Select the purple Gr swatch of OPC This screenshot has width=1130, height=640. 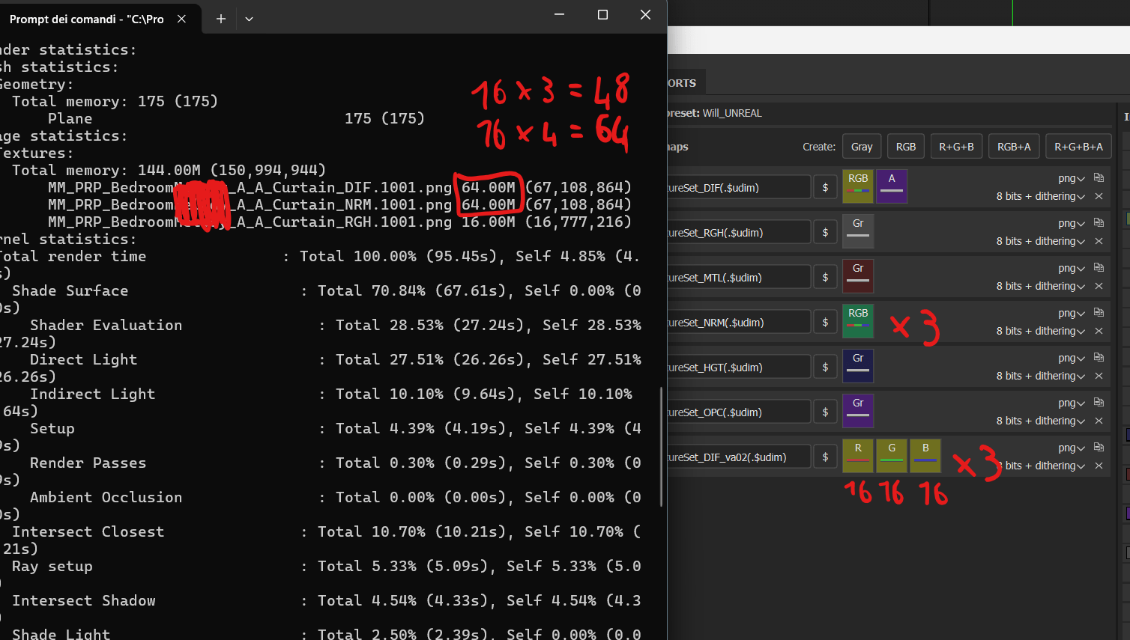click(x=858, y=411)
